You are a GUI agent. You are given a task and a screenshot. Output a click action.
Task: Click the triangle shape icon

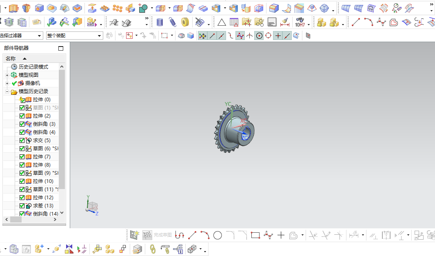(222, 22)
